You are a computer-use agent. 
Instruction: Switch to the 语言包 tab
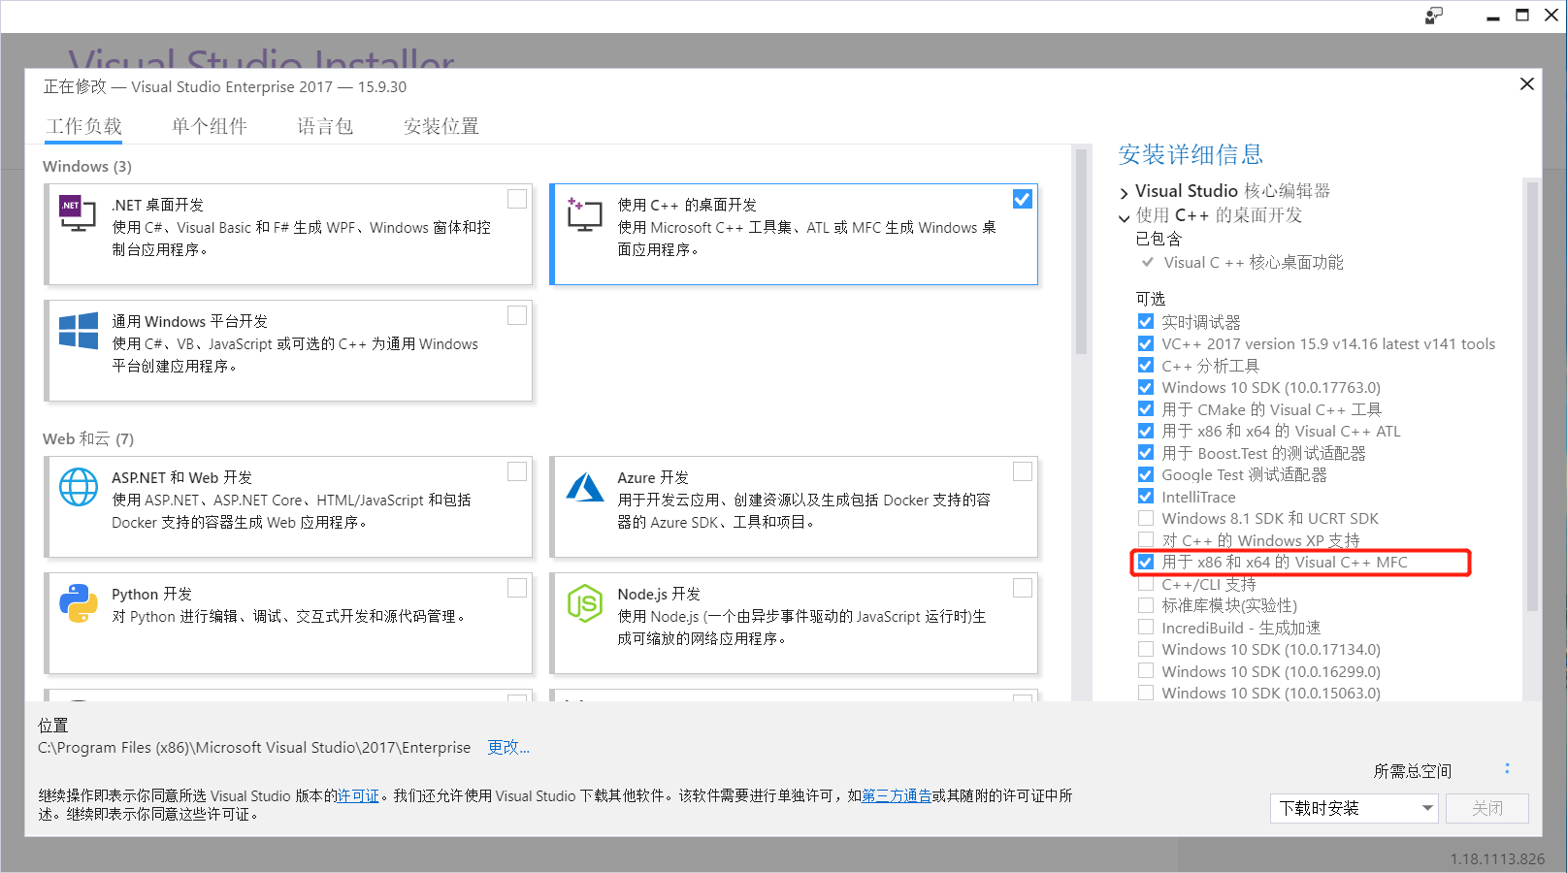coord(325,126)
